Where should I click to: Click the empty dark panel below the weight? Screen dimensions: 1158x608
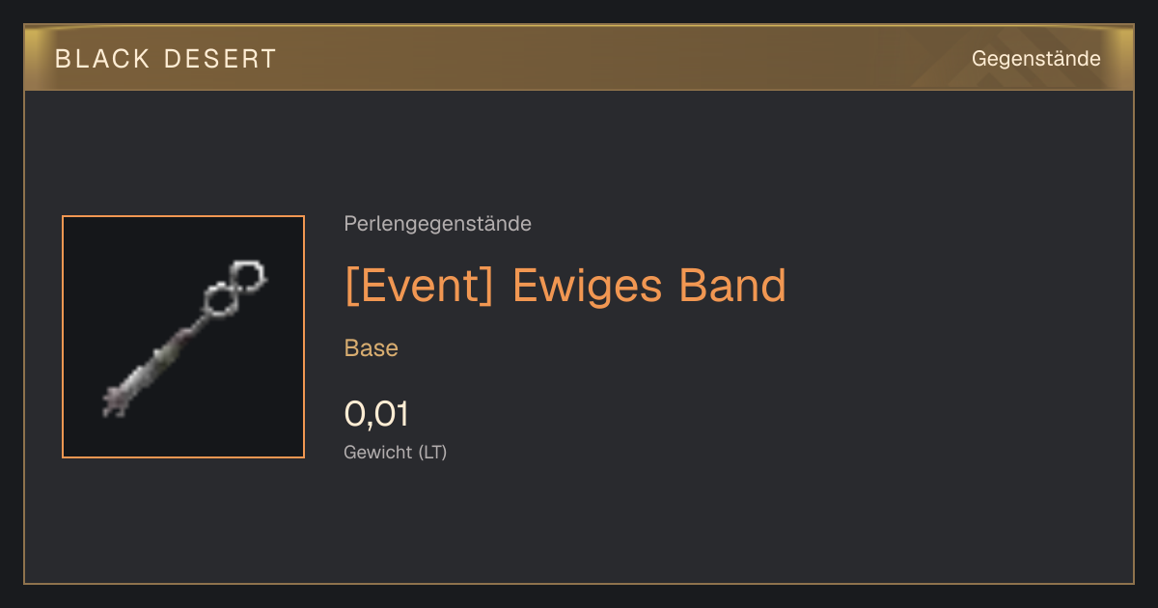click(x=579, y=526)
